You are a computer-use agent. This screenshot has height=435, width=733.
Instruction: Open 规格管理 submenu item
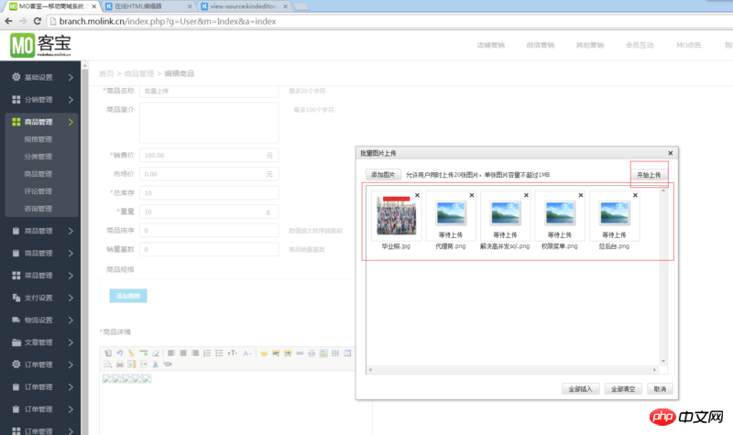tap(38, 139)
